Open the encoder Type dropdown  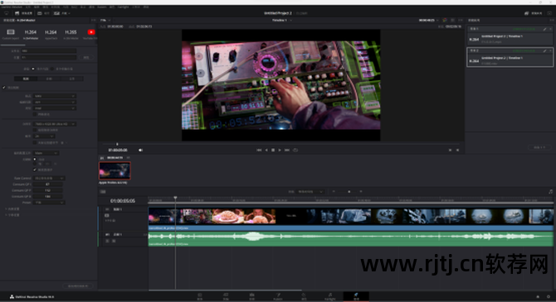pos(55,108)
